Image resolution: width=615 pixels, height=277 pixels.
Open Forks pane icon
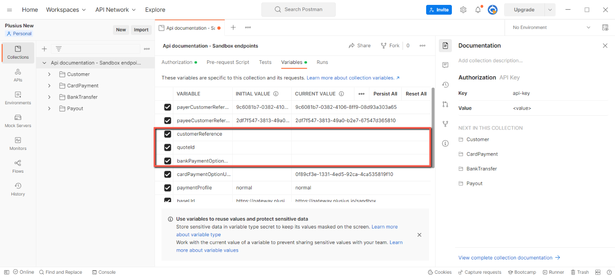(445, 124)
